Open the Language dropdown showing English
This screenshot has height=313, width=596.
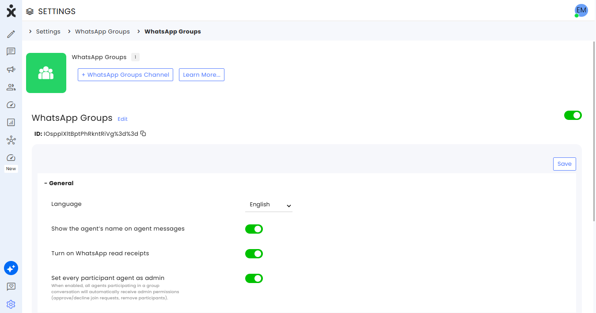269,205
